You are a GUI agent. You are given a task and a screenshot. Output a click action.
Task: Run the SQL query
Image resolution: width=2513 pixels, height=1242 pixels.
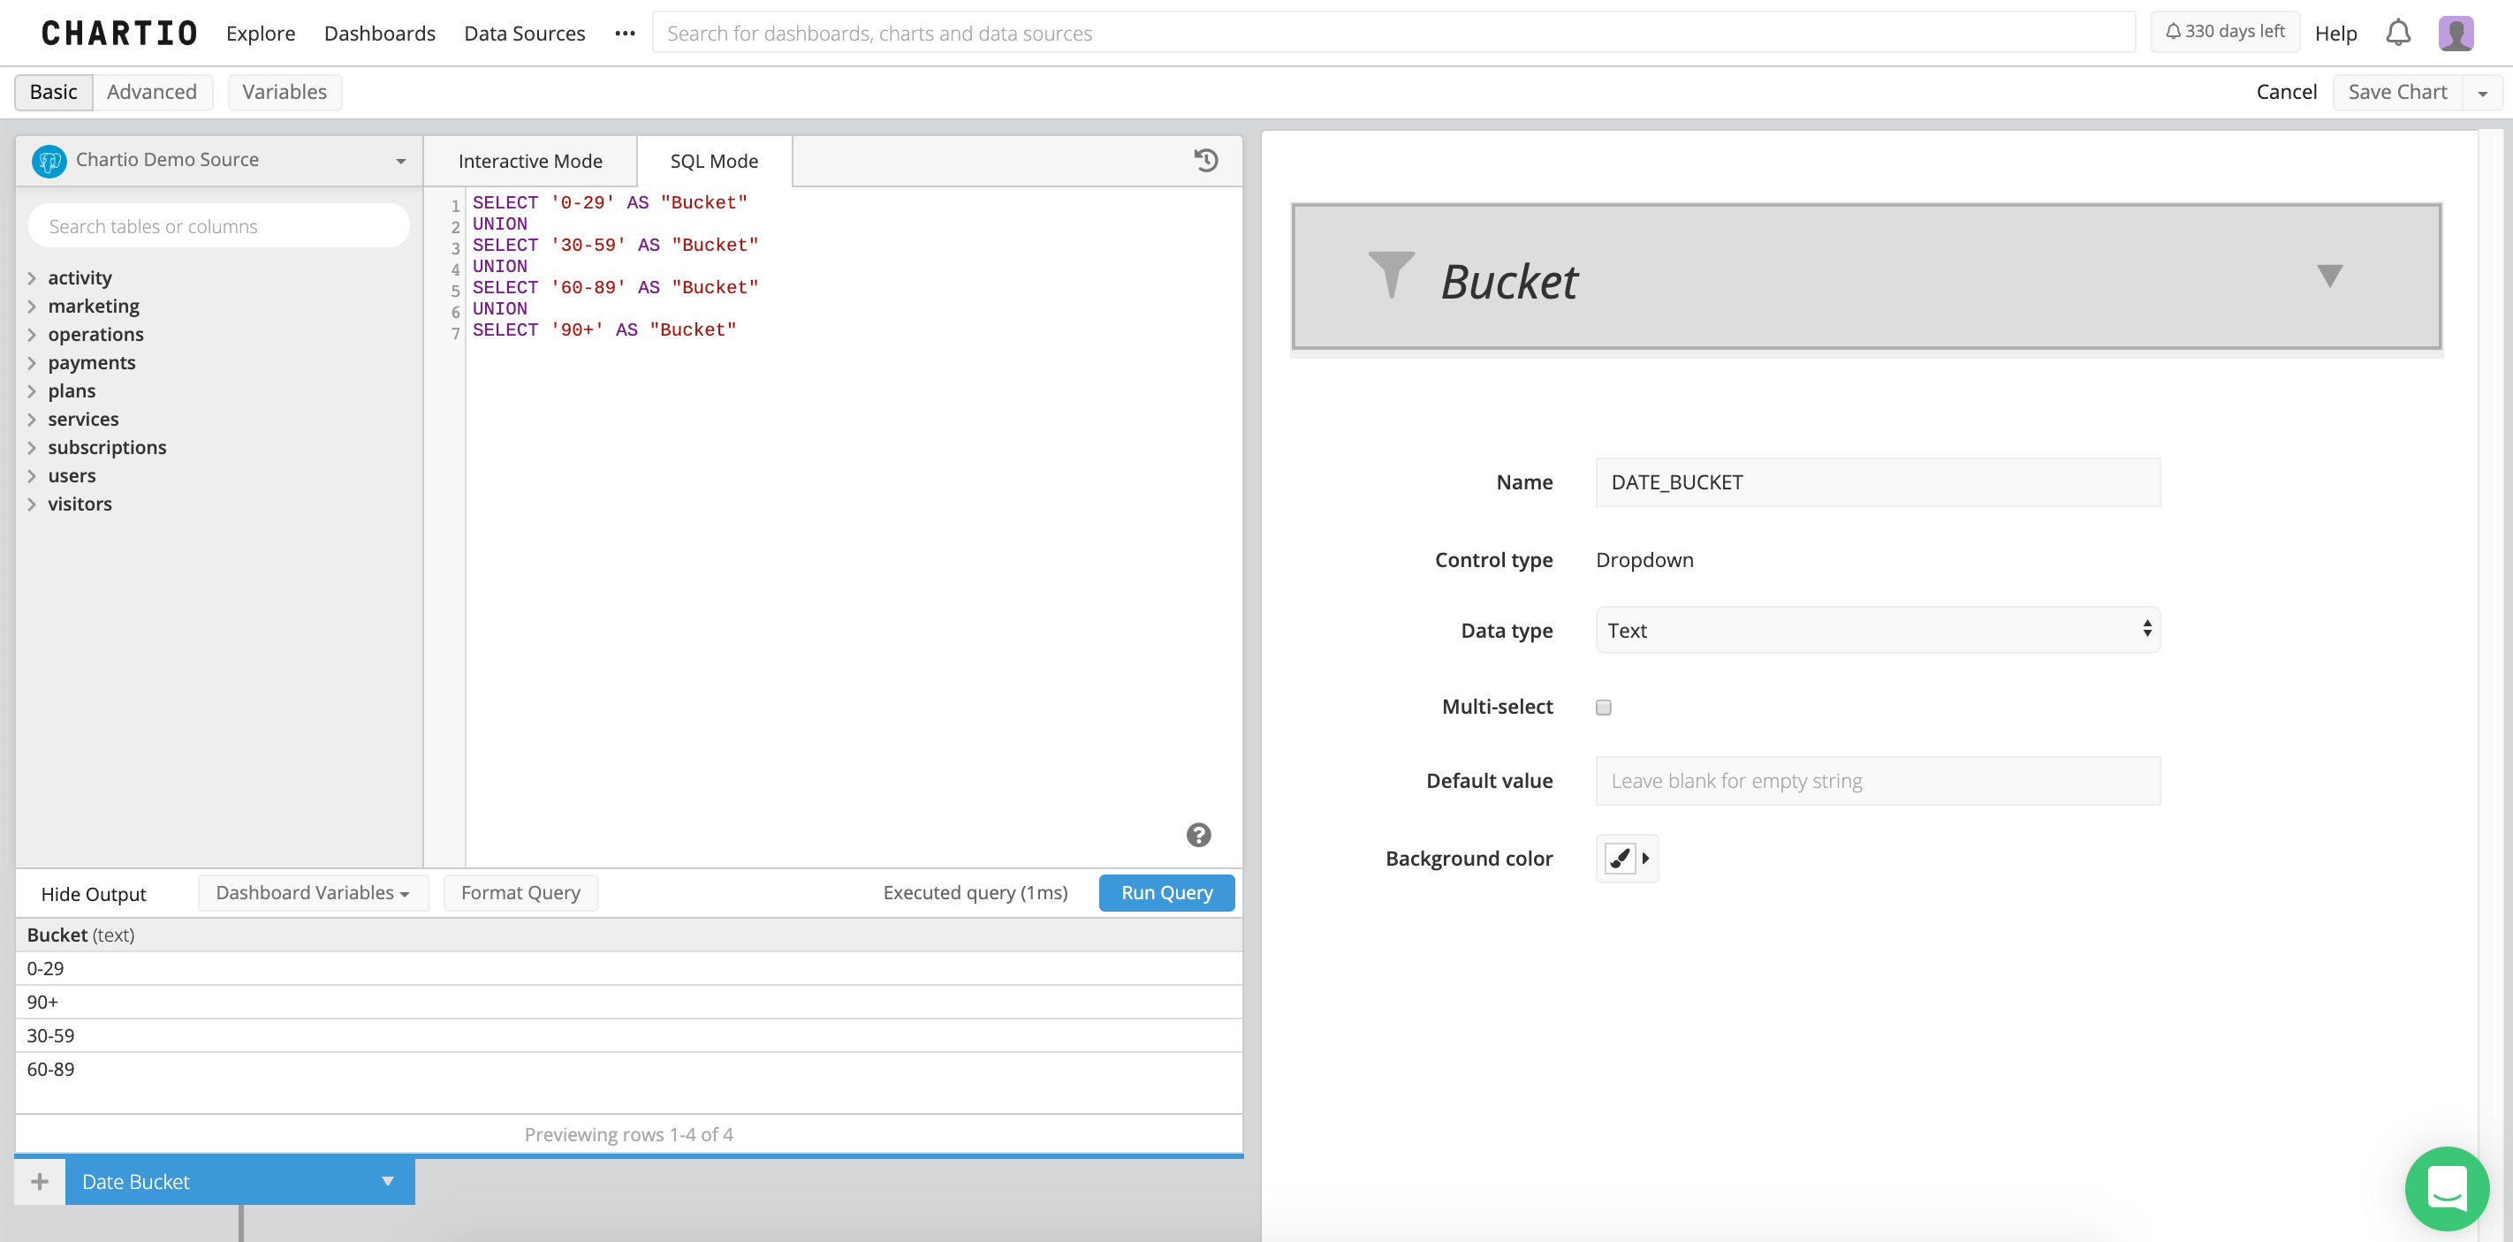click(x=1165, y=892)
